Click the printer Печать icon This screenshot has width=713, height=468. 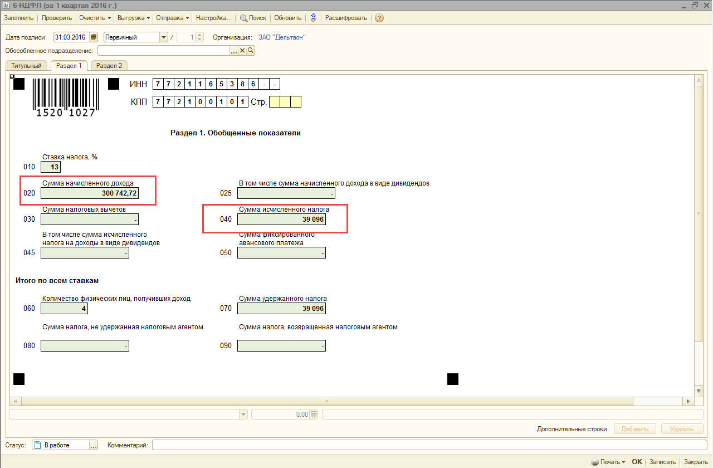tap(595, 462)
